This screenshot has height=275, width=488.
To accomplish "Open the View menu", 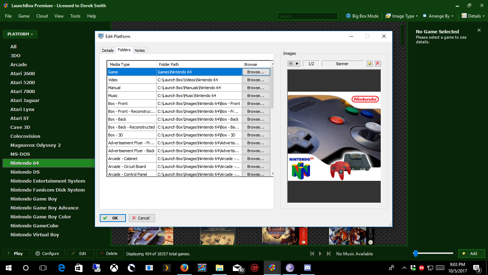I will tap(59, 16).
